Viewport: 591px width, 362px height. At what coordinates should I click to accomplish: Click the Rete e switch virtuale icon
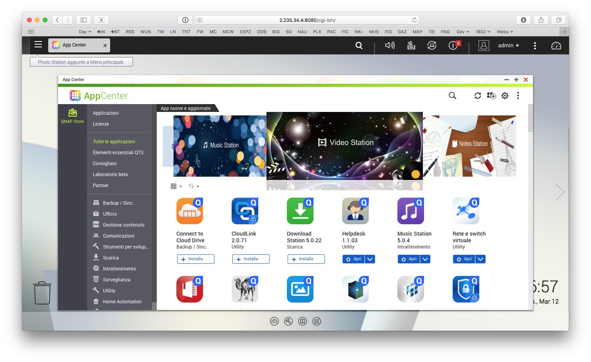tap(466, 211)
